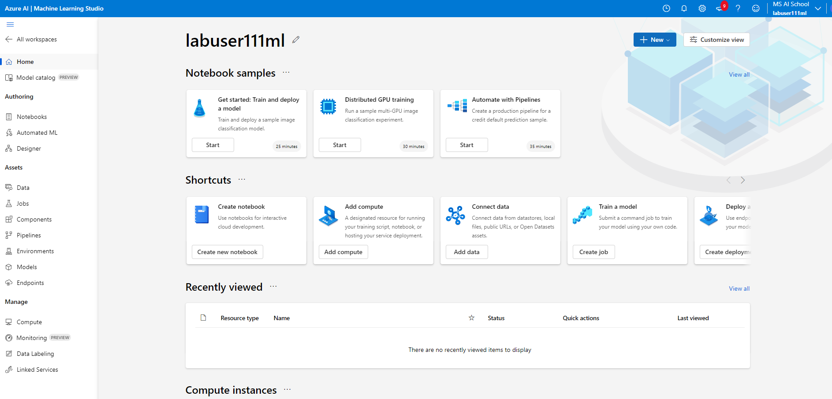Go back to All workspaces
Screen dimensions: 832x399
pos(31,39)
